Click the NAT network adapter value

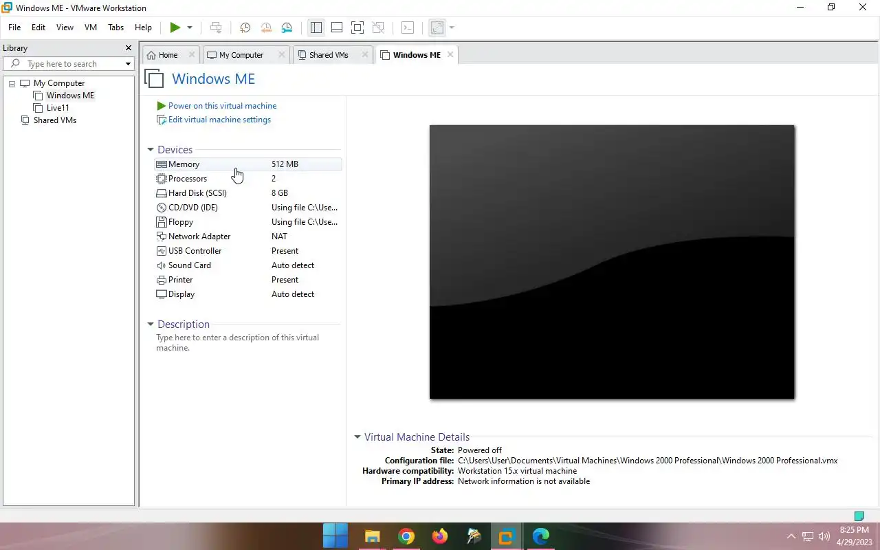click(x=279, y=236)
